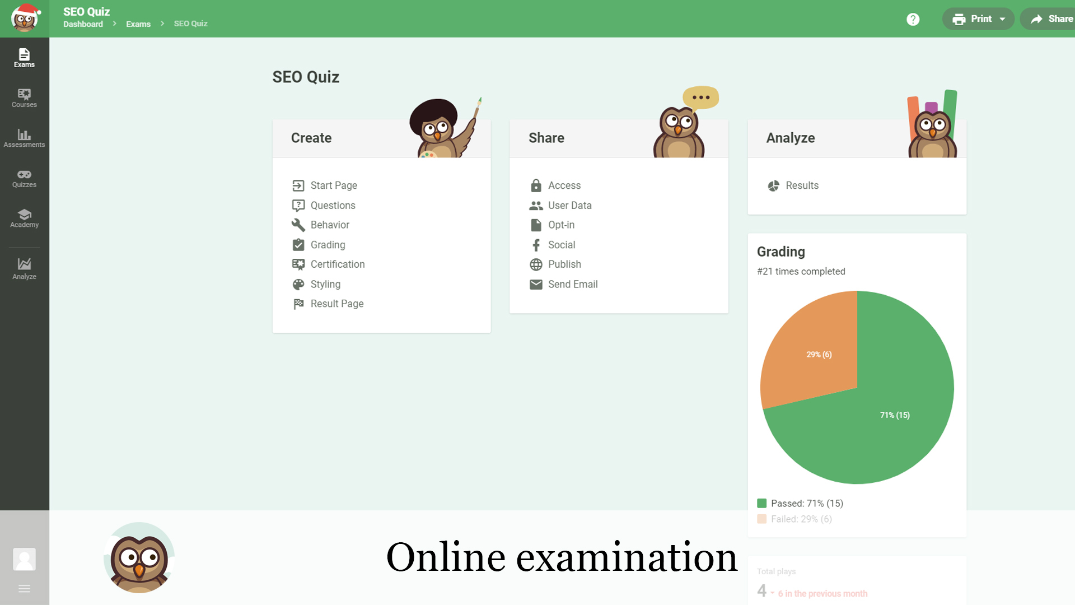Viewport: 1075px width, 605px height.
Task: Toggle the sidebar hamburger menu
Action: click(24, 589)
